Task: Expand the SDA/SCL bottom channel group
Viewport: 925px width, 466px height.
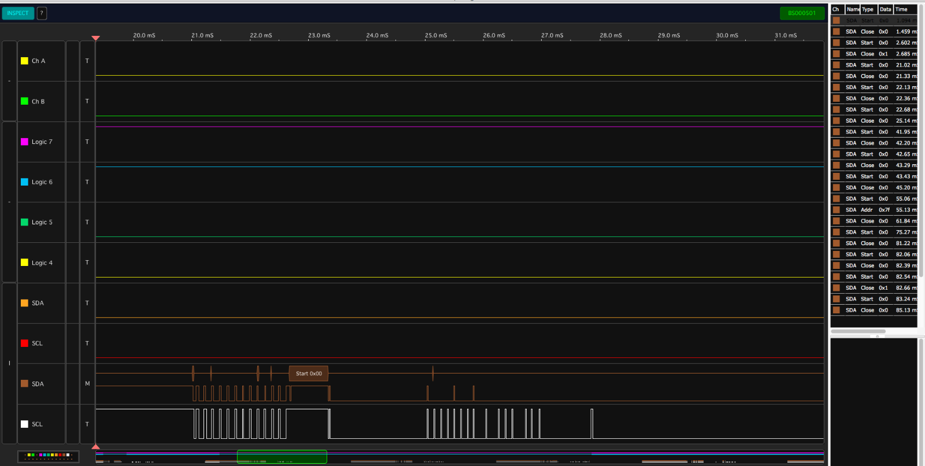Action: (x=9, y=363)
